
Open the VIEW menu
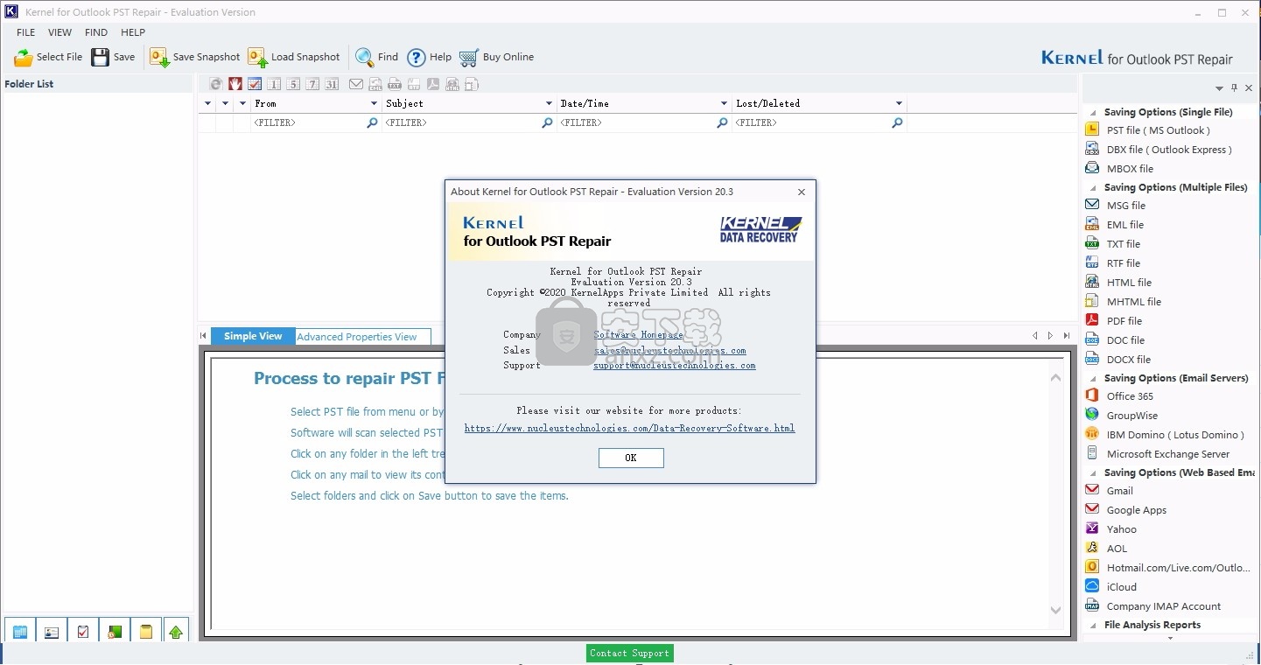click(x=60, y=32)
